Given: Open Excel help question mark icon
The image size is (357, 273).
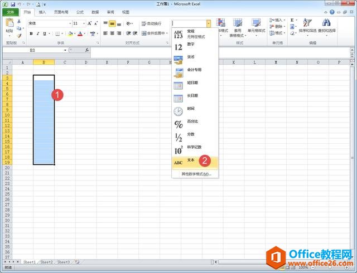Looking at the screenshot, I should coord(333,12).
